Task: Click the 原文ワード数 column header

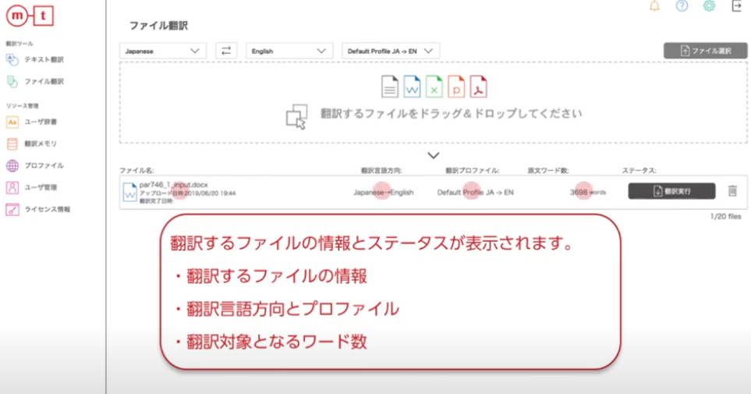Action: 548,171
